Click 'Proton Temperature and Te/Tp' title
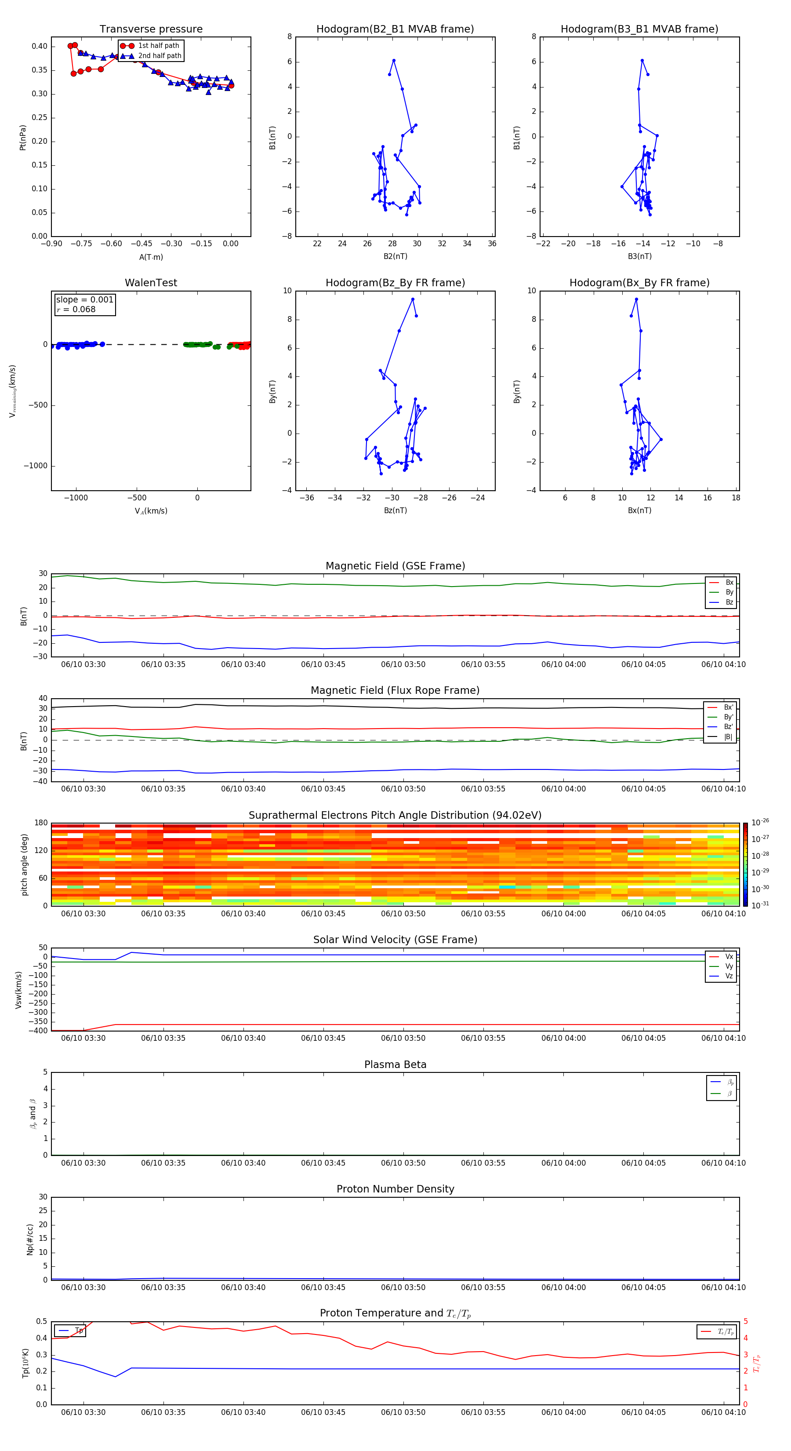Screen dimensions: 791x1451 coord(395,1313)
